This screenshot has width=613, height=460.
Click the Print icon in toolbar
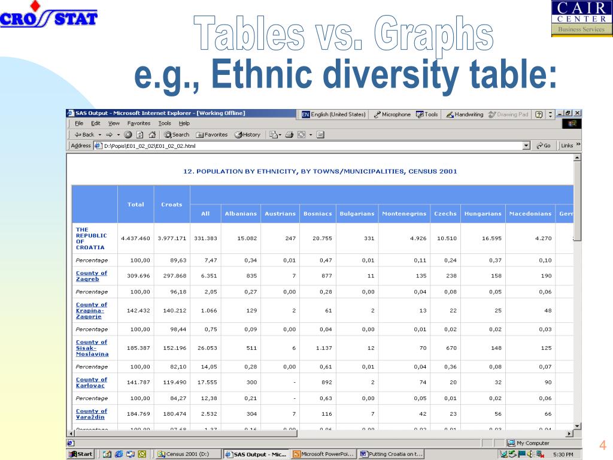289,135
